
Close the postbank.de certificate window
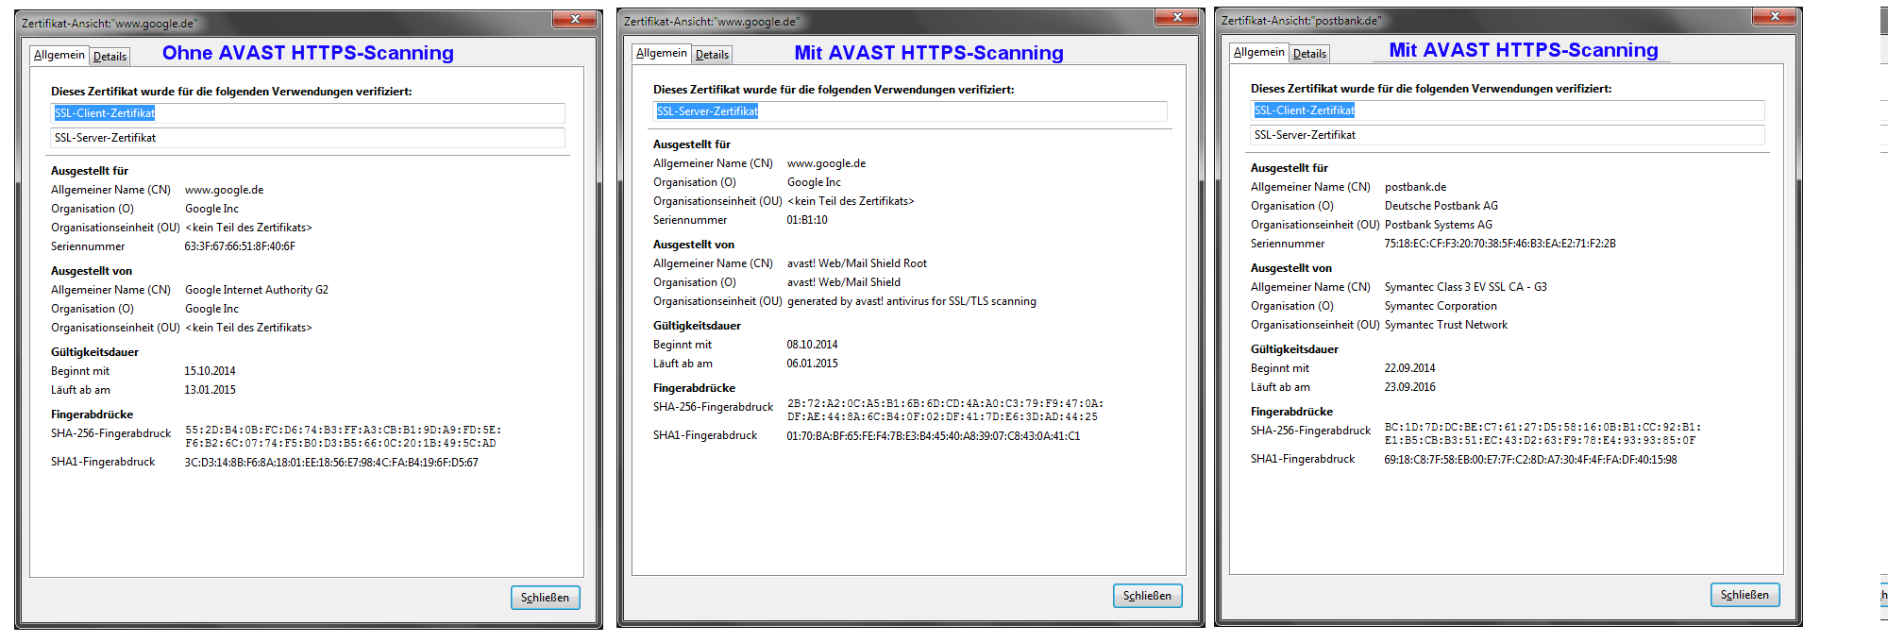pyautogui.click(x=1775, y=15)
